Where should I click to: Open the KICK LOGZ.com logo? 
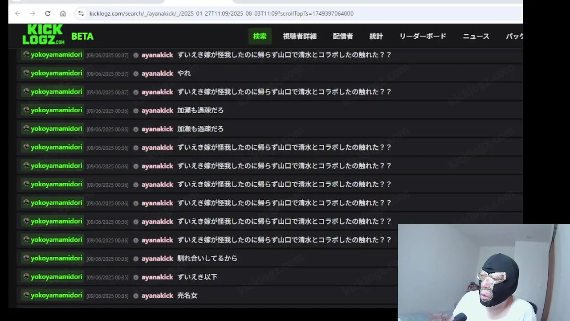pos(43,34)
